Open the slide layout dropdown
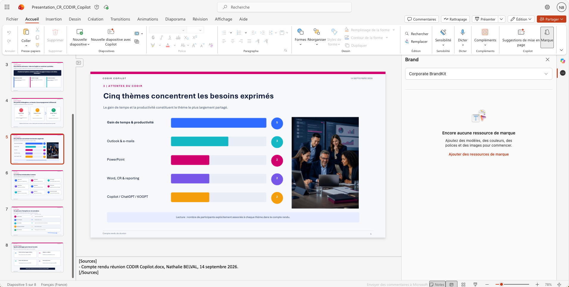Viewport: 569px width, 287px height. 139,34
